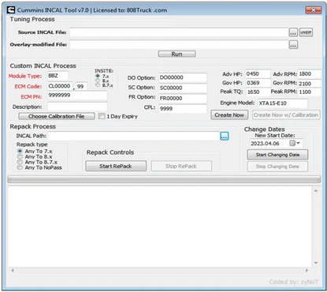The height and width of the screenshot is (292, 327).
Task: Focus the ECM Code CL00000 field
Action: pyautogui.click(x=60, y=86)
